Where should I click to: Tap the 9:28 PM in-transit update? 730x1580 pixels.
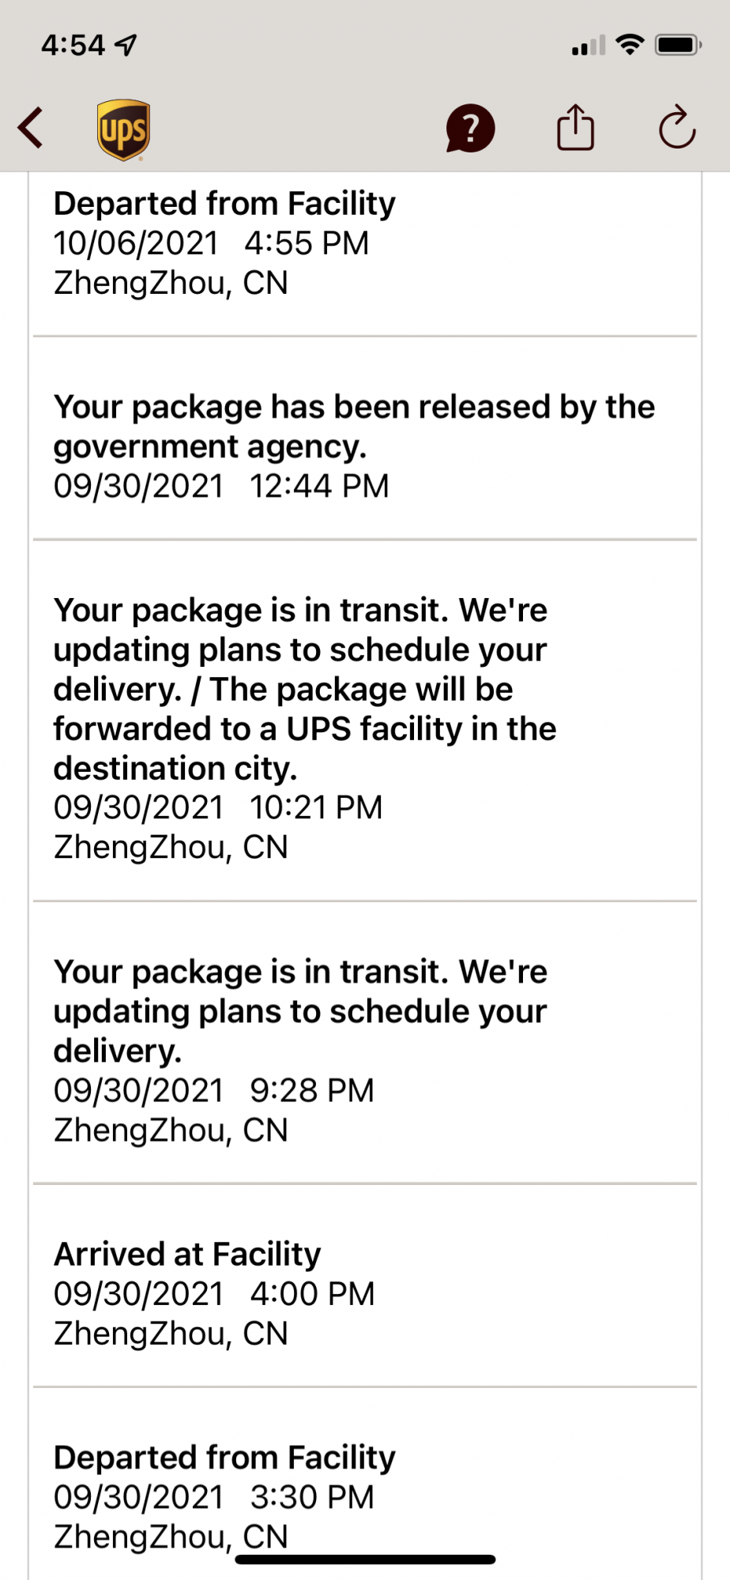[365, 1043]
